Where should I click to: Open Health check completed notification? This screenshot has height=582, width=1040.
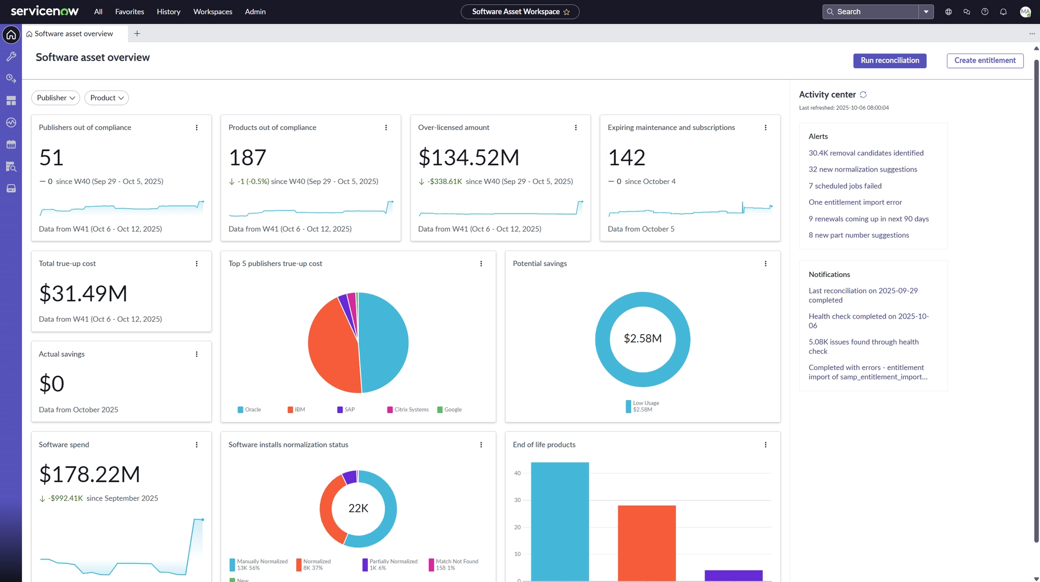point(868,321)
